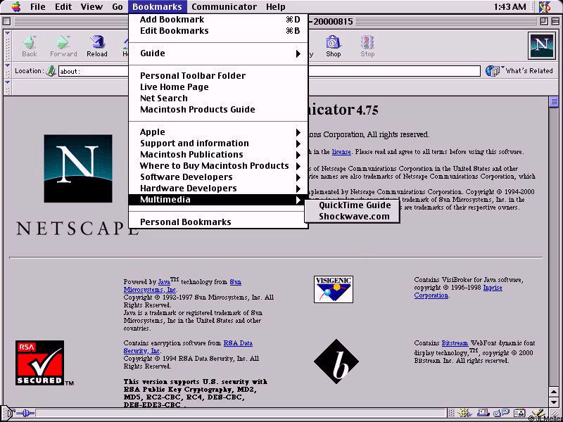Expand the Multimedia submenu arrow
Screen dimensions: 563x422
[x=298, y=200]
